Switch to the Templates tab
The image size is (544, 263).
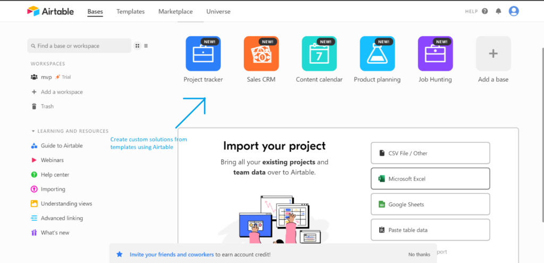click(131, 12)
